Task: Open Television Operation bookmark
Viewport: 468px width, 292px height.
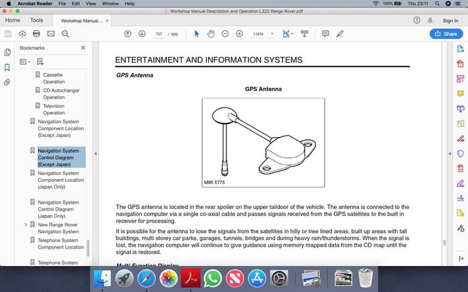Action: click(x=54, y=110)
